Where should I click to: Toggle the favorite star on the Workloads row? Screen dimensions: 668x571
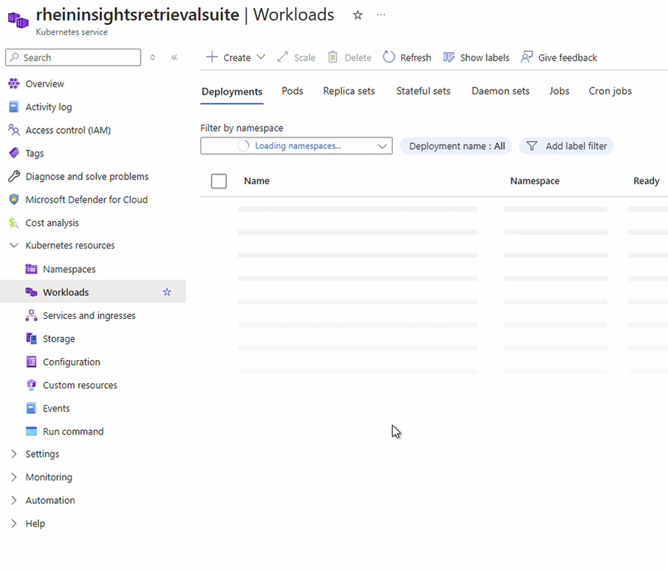[x=167, y=292]
